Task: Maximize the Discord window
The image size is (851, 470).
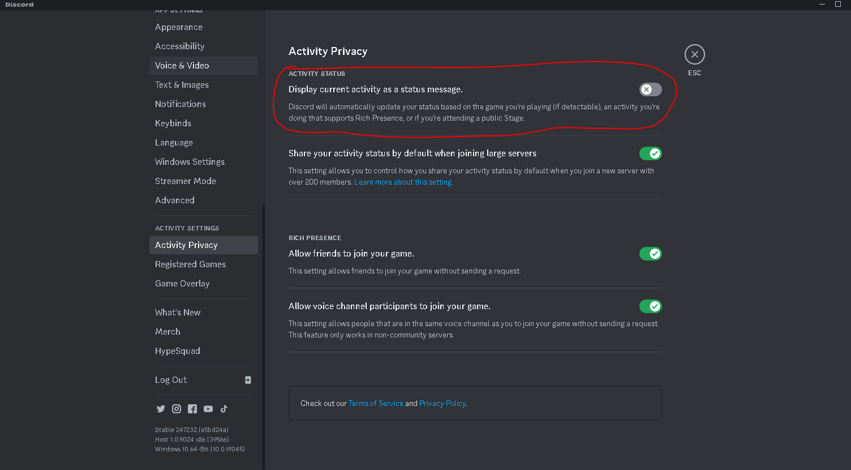Action: (838, 5)
